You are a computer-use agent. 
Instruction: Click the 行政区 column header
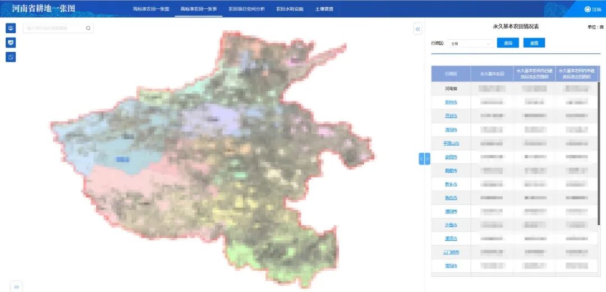point(451,74)
